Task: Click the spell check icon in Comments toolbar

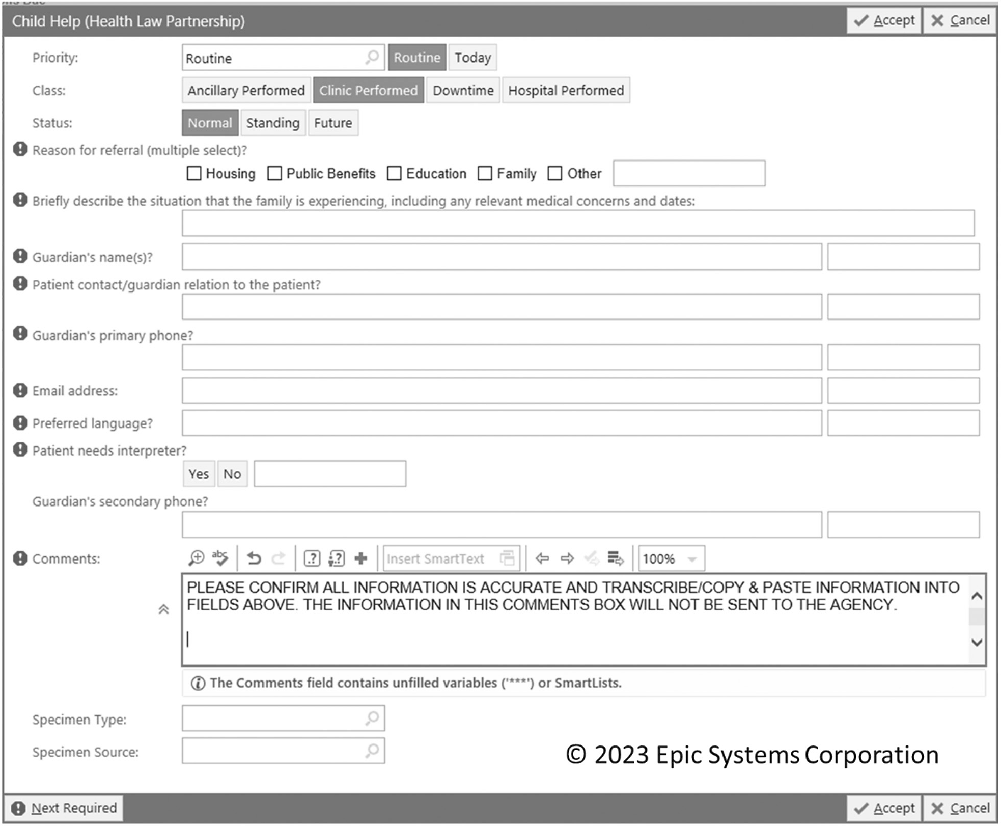Action: (x=220, y=558)
